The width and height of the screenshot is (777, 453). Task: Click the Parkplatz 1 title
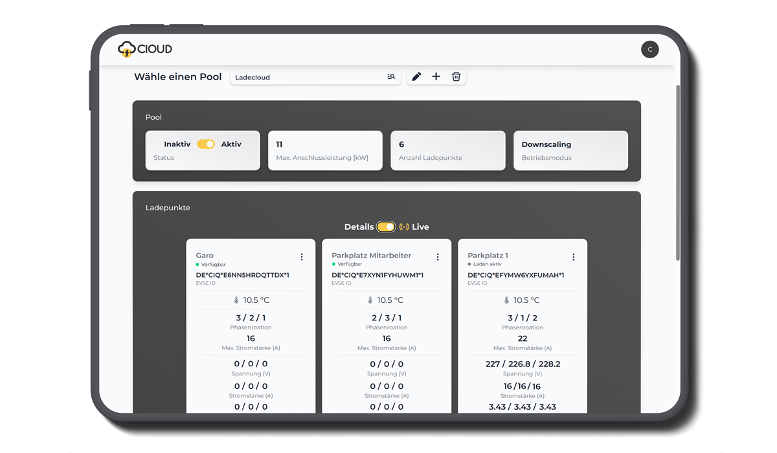488,256
